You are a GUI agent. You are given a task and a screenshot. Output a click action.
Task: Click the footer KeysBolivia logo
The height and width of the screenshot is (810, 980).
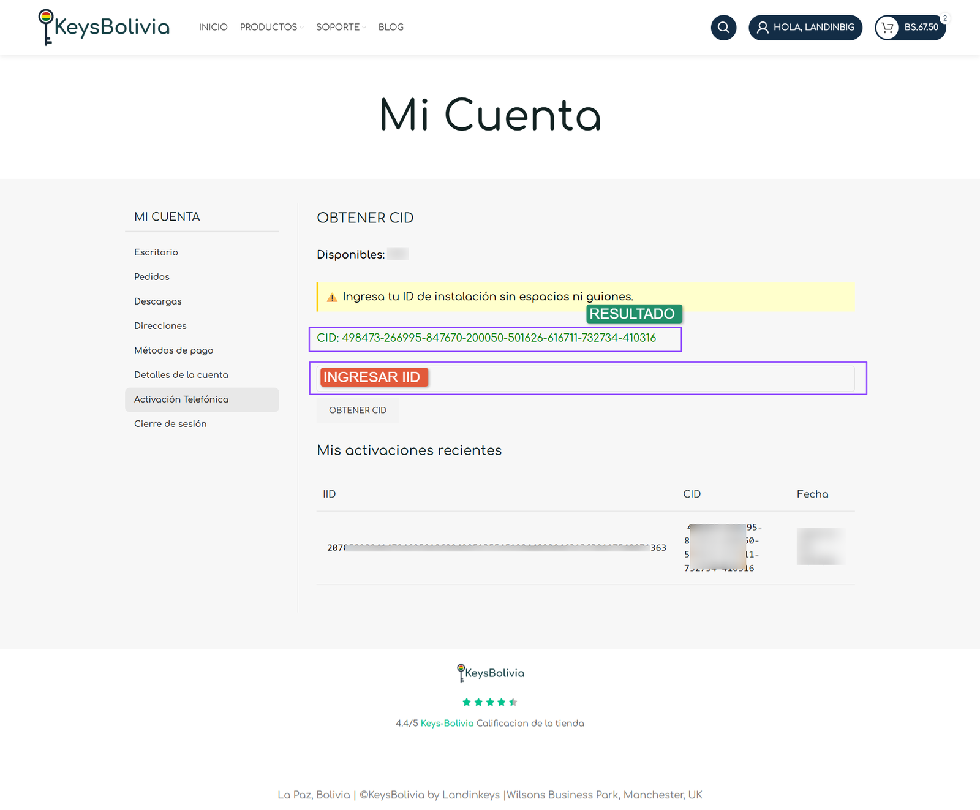[490, 673]
